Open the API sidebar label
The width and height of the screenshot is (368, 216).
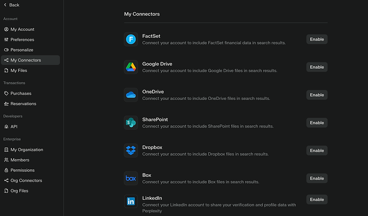pos(14,127)
